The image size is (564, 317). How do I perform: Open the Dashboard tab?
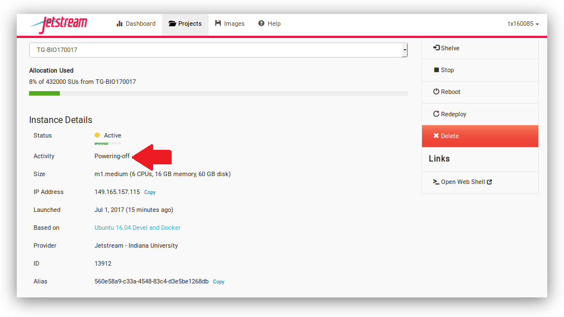(136, 24)
